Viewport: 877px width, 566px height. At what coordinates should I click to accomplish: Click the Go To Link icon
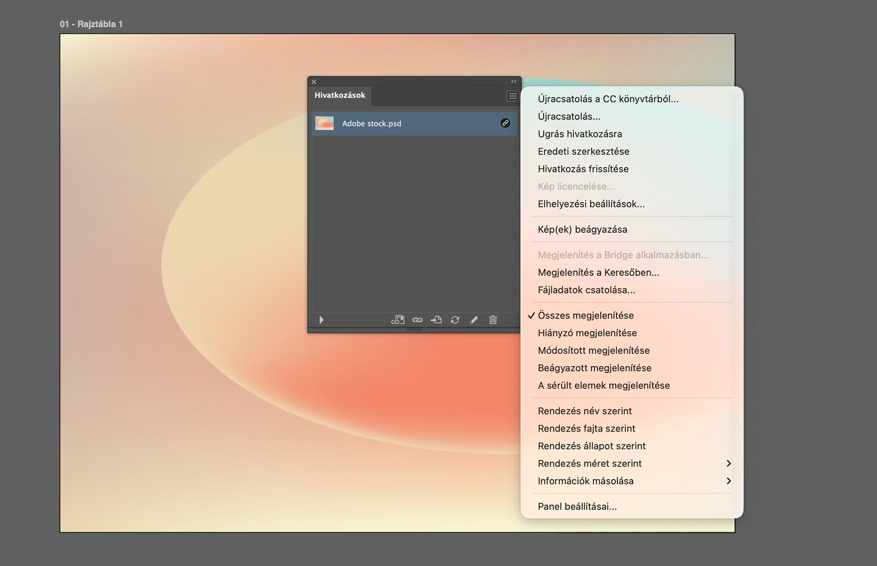pos(436,320)
